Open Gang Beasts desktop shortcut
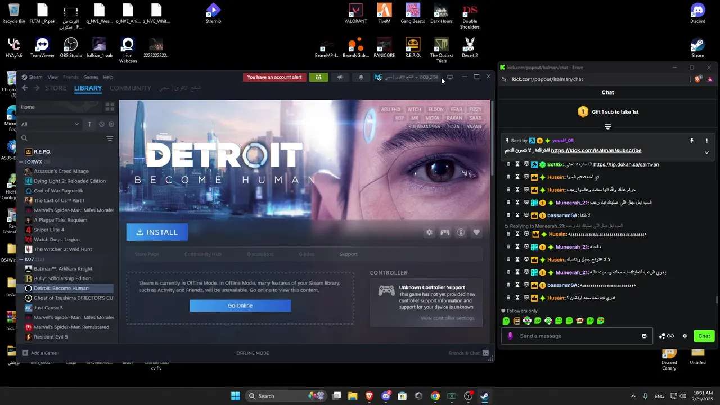720x405 pixels. (x=413, y=13)
